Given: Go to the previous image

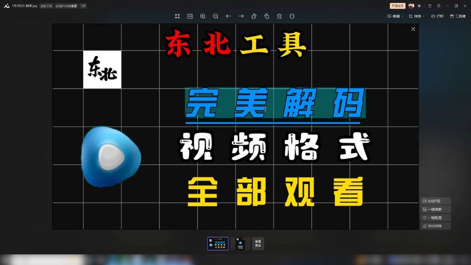Looking at the screenshot, I should pyautogui.click(x=228, y=16).
